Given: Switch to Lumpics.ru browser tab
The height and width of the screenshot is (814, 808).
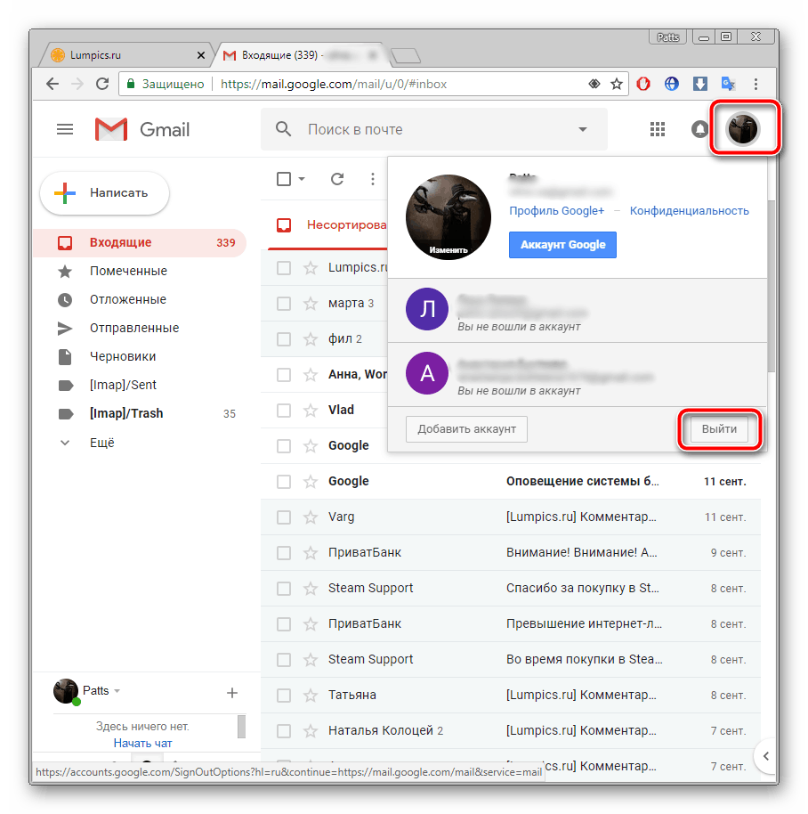Looking at the screenshot, I should click(125, 55).
